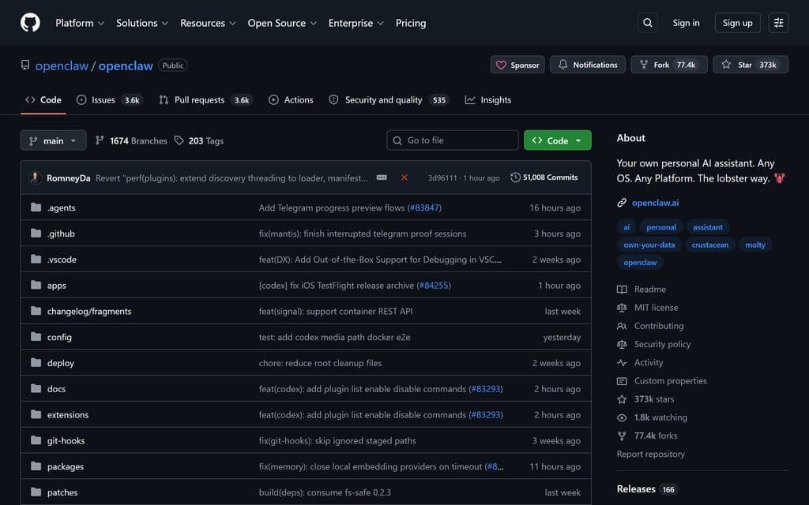Click the Activity pulse icon

pos(622,362)
